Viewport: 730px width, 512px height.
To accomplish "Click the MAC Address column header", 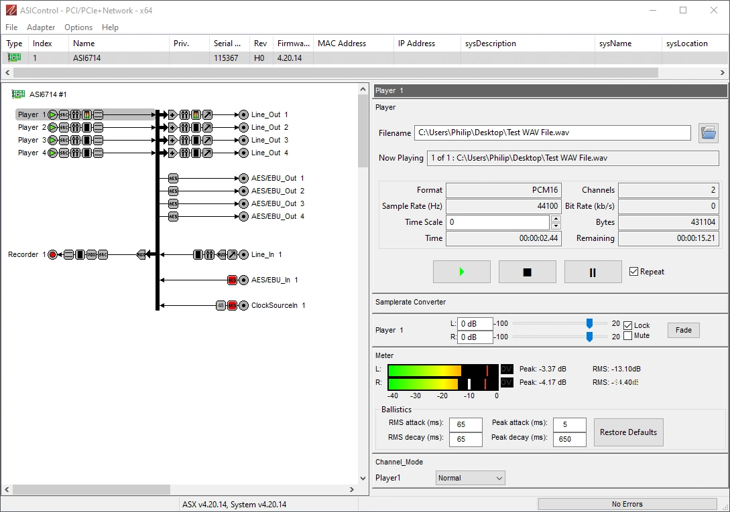I will click(353, 44).
